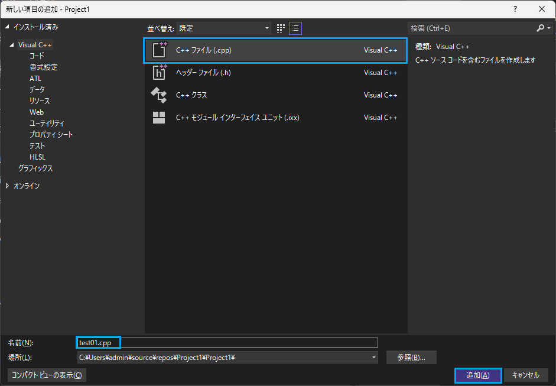Click the 参照(B)... browse button
This screenshot has width=556, height=386.
[411, 357]
